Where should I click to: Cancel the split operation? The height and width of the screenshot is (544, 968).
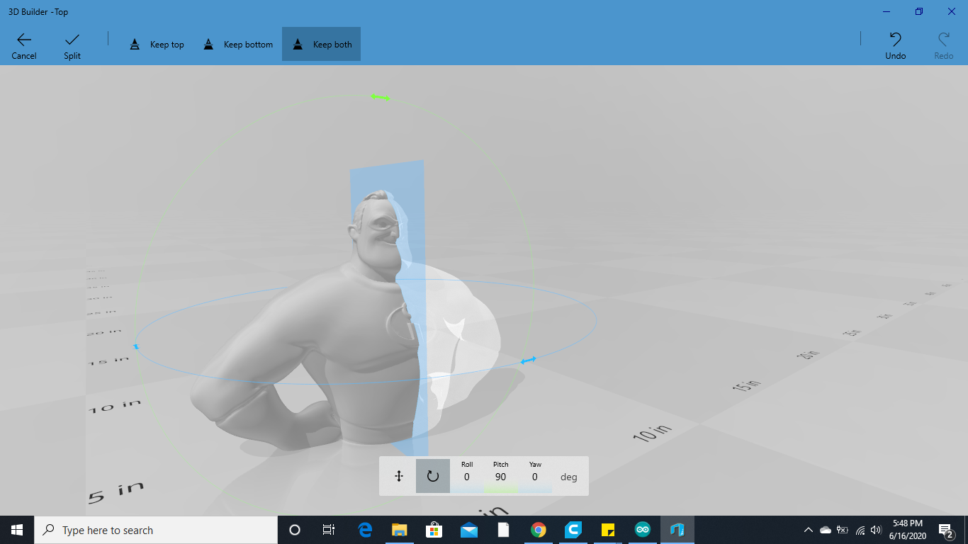pos(23,43)
